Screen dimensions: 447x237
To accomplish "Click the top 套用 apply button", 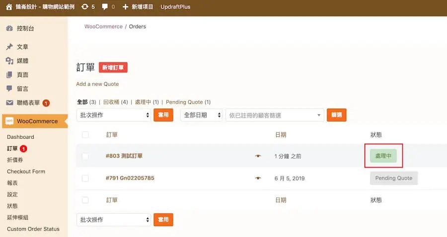I will click(x=163, y=115).
